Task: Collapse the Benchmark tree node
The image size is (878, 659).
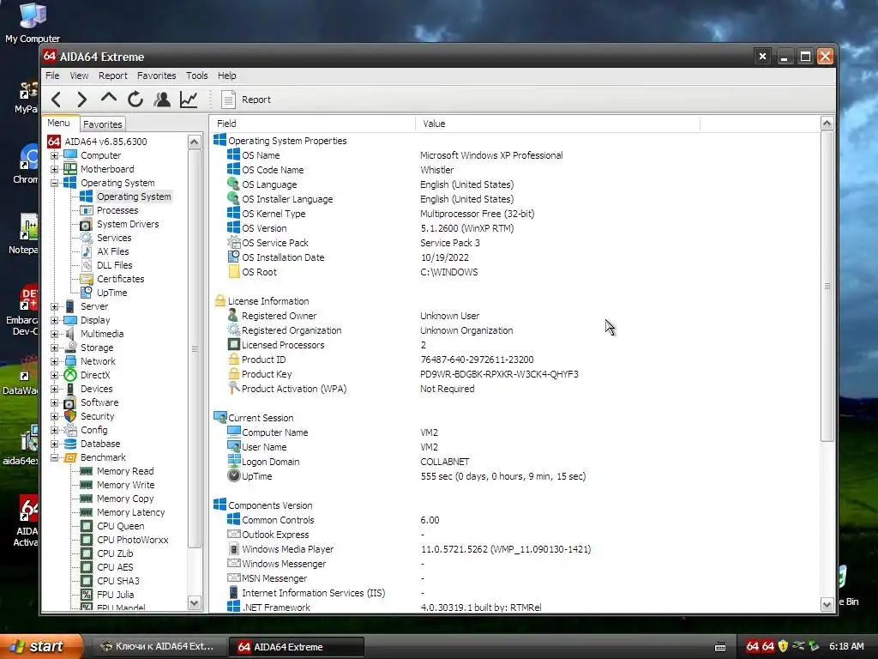Action: pos(54,457)
